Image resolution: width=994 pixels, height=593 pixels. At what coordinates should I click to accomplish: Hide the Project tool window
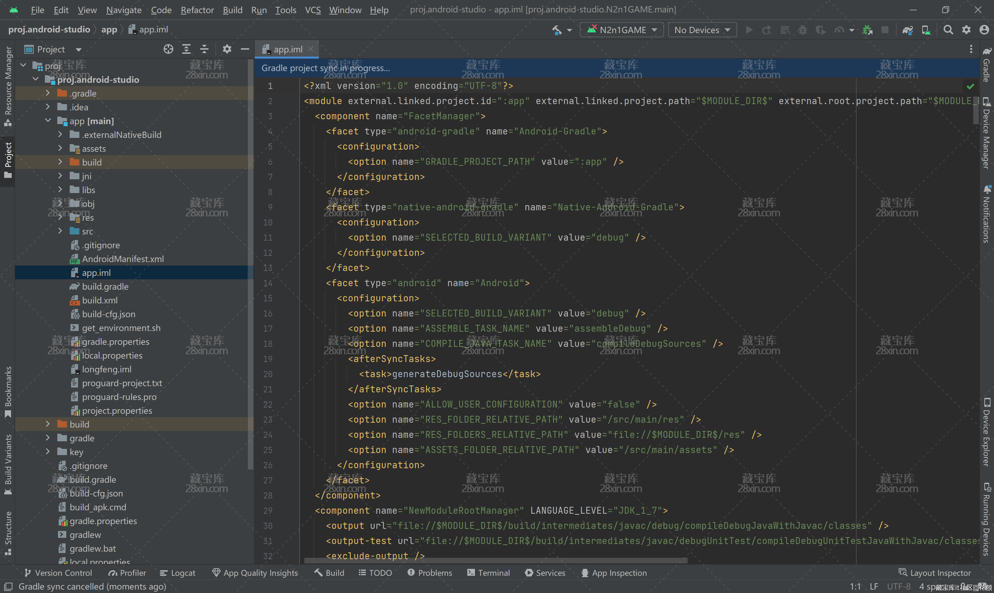[245, 49]
